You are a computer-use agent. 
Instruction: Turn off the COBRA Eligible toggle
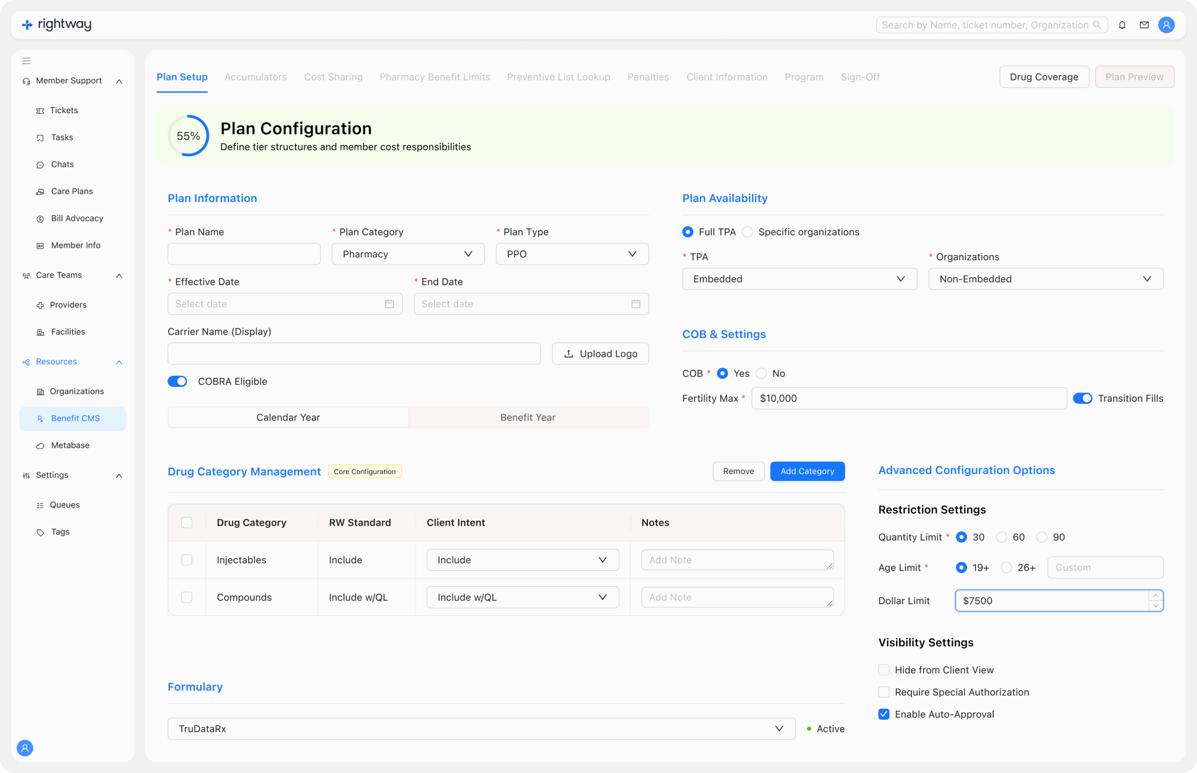tap(177, 382)
